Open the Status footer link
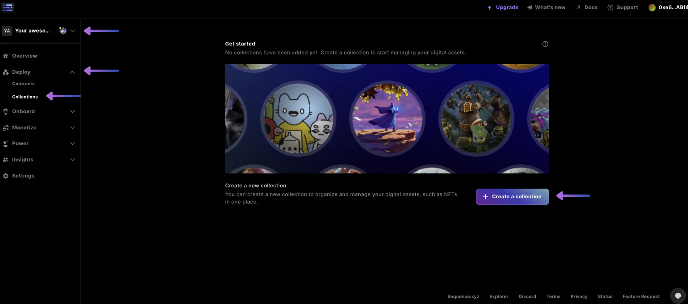This screenshot has height=304, width=688. coord(605,296)
